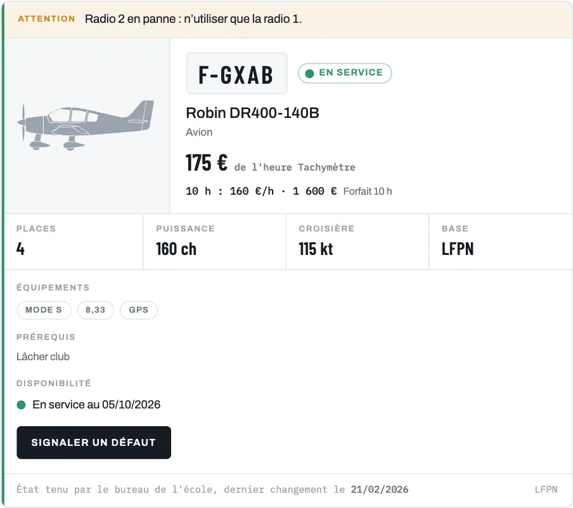Click the radio 2 failure warning message
573x508 pixels.
(193, 18)
